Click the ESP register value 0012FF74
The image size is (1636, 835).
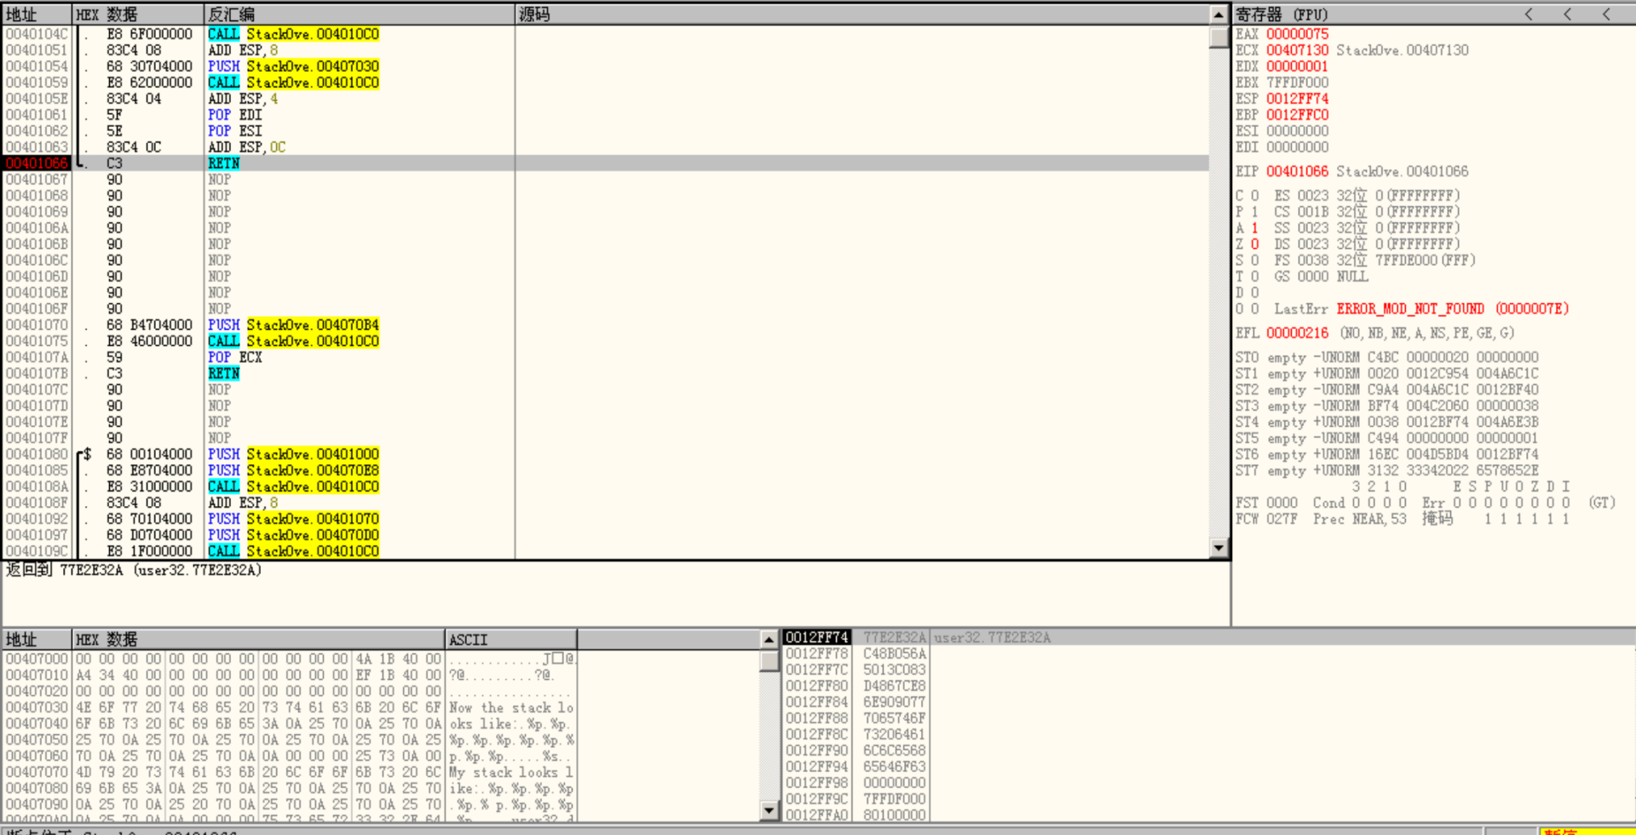tap(1297, 99)
